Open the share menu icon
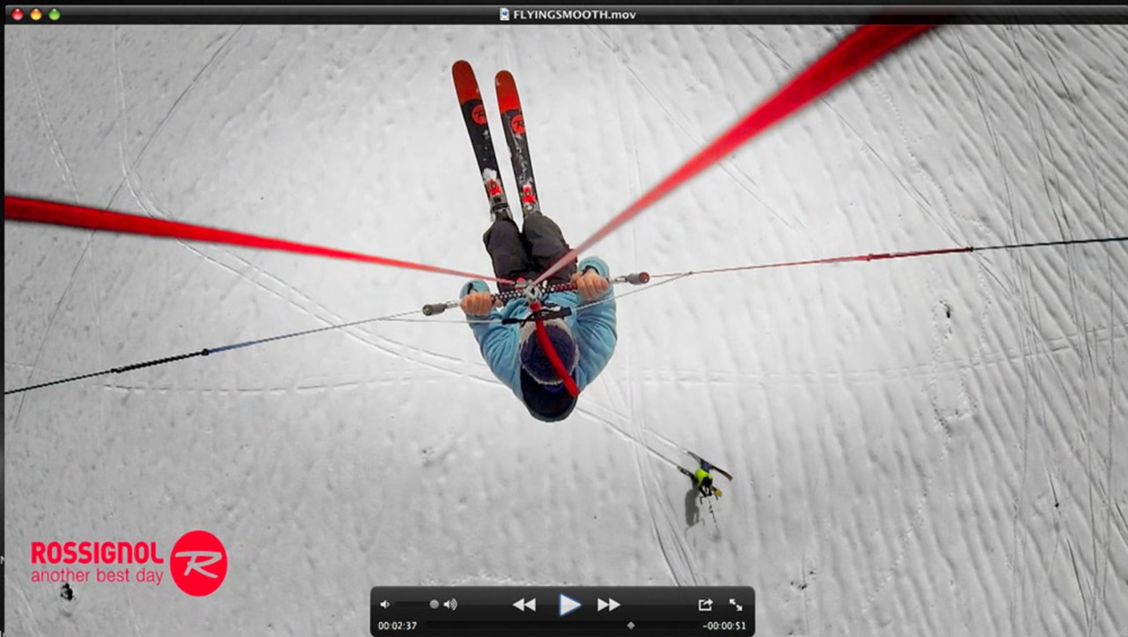Viewport: 1128px width, 637px height. pyautogui.click(x=705, y=605)
